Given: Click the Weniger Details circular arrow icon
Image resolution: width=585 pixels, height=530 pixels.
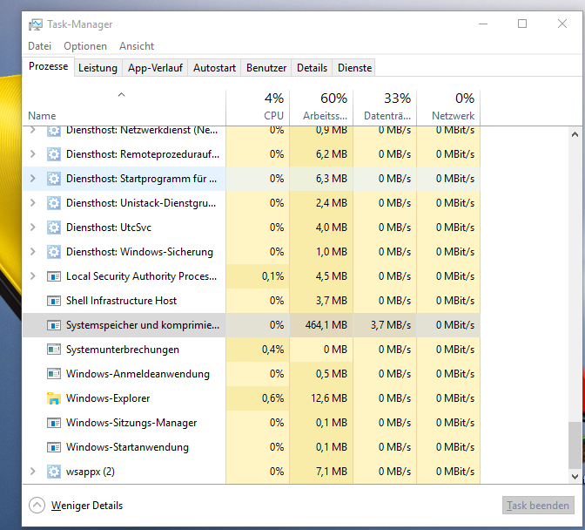Looking at the screenshot, I should tap(37, 506).
